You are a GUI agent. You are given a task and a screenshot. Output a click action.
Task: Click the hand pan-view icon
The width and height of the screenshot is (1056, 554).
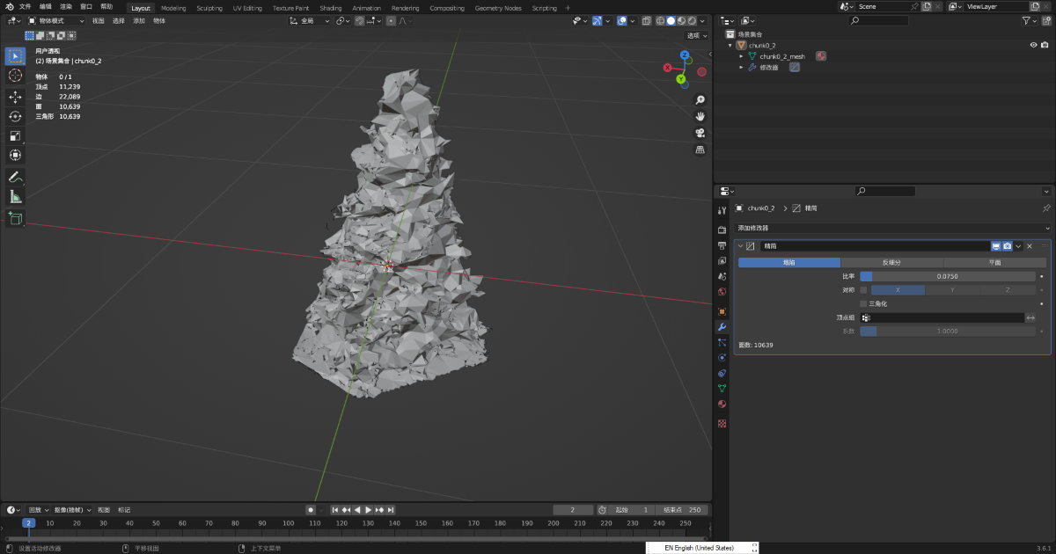tap(700, 116)
